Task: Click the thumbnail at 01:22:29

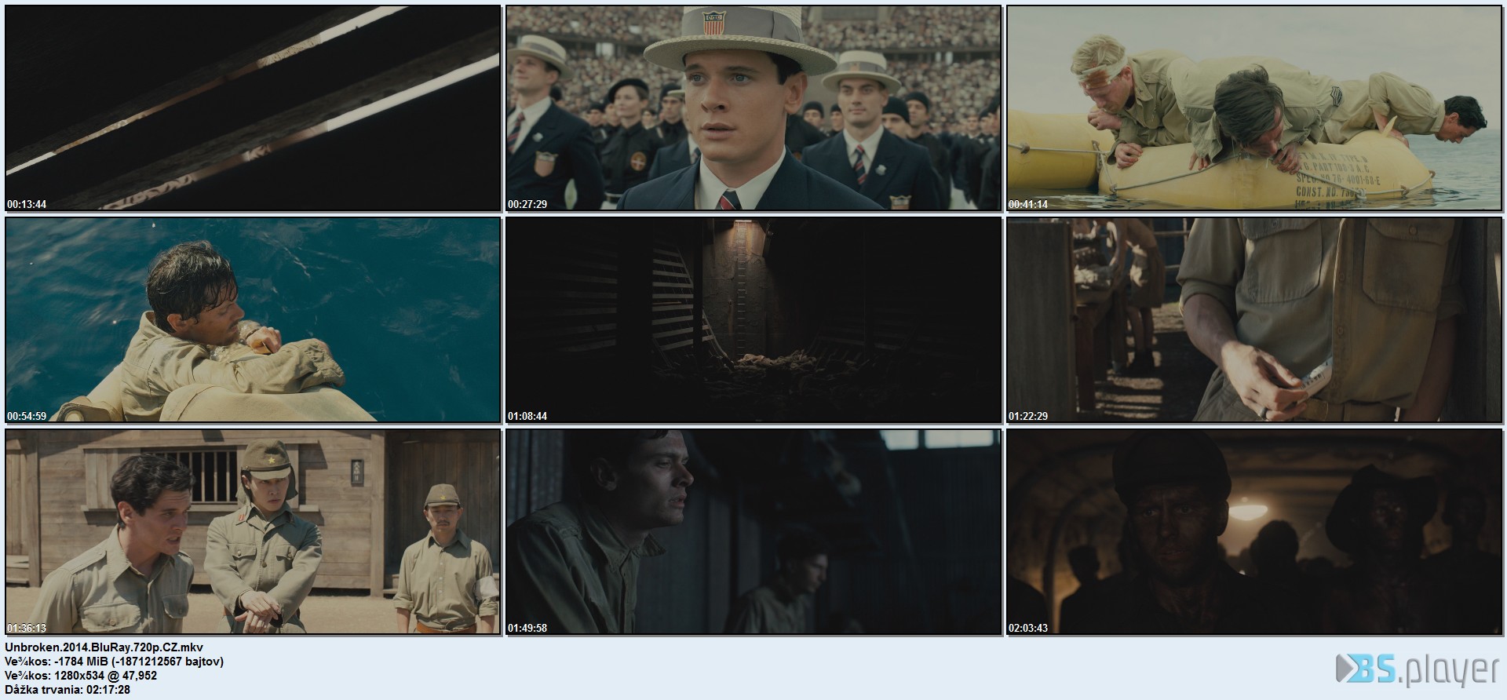Action: click(1254, 320)
